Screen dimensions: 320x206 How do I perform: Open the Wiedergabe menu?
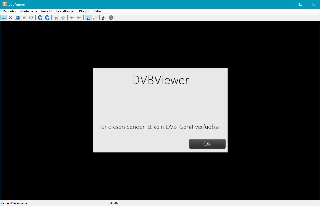pyautogui.click(x=28, y=11)
